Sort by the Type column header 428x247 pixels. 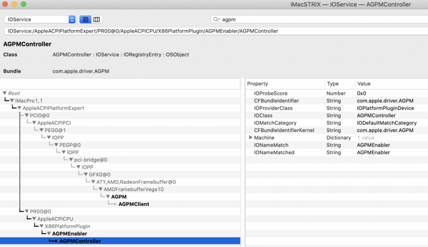click(x=340, y=84)
